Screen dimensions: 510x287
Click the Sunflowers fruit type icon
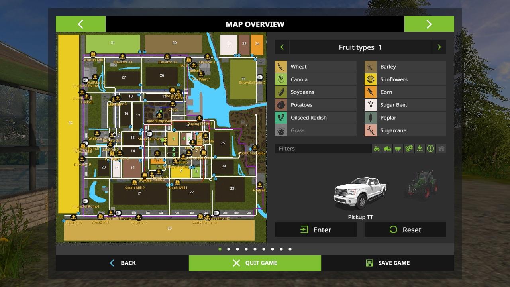371,79
